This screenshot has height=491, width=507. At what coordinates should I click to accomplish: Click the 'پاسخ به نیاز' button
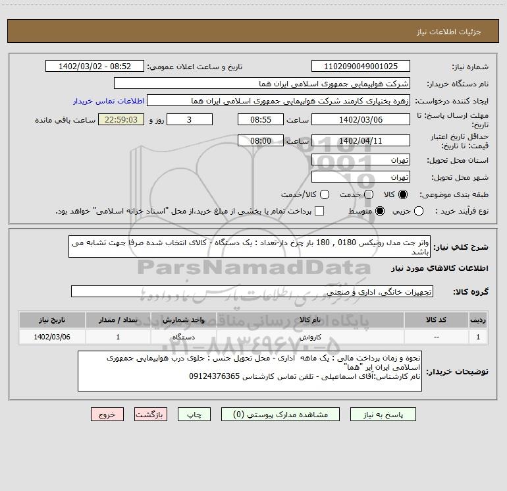click(x=385, y=415)
